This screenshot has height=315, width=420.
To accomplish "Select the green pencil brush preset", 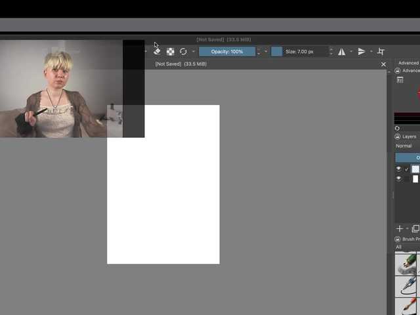I will pyautogui.click(x=406, y=264).
